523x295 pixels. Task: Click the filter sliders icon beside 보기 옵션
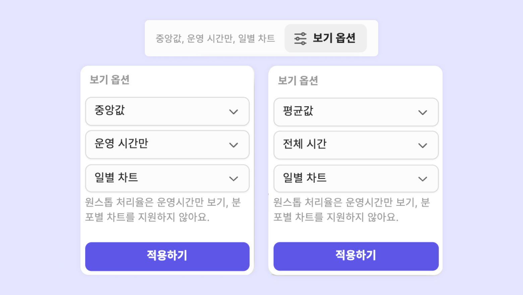[x=300, y=38]
